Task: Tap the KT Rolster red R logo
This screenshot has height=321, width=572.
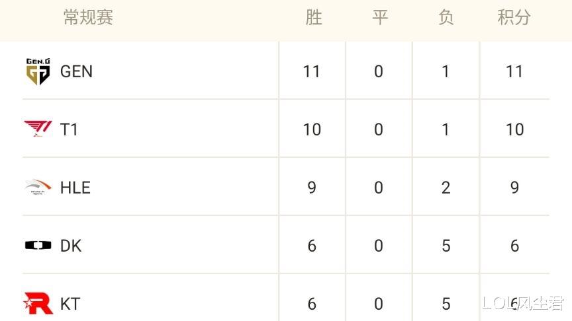Action: pos(38,303)
